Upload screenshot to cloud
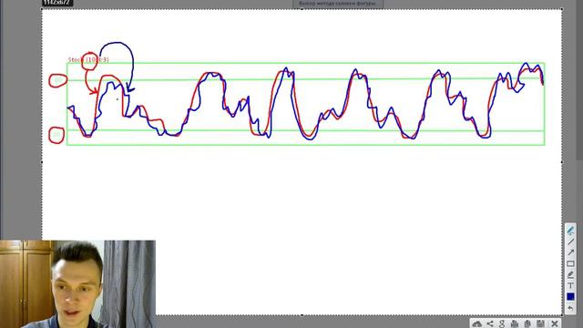The width and height of the screenshot is (583, 328). pos(476,324)
